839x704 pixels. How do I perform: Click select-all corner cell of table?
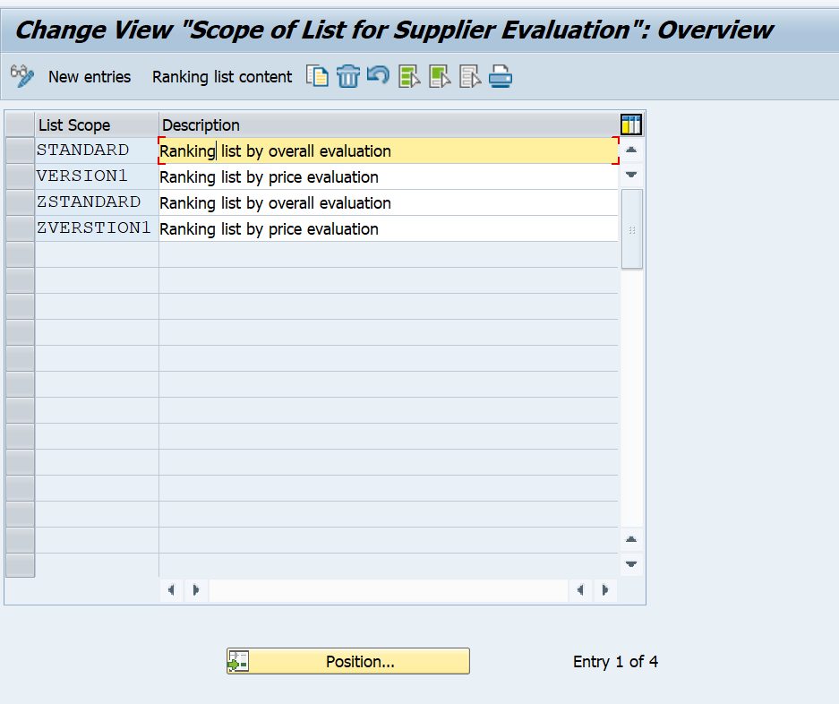pos(20,124)
